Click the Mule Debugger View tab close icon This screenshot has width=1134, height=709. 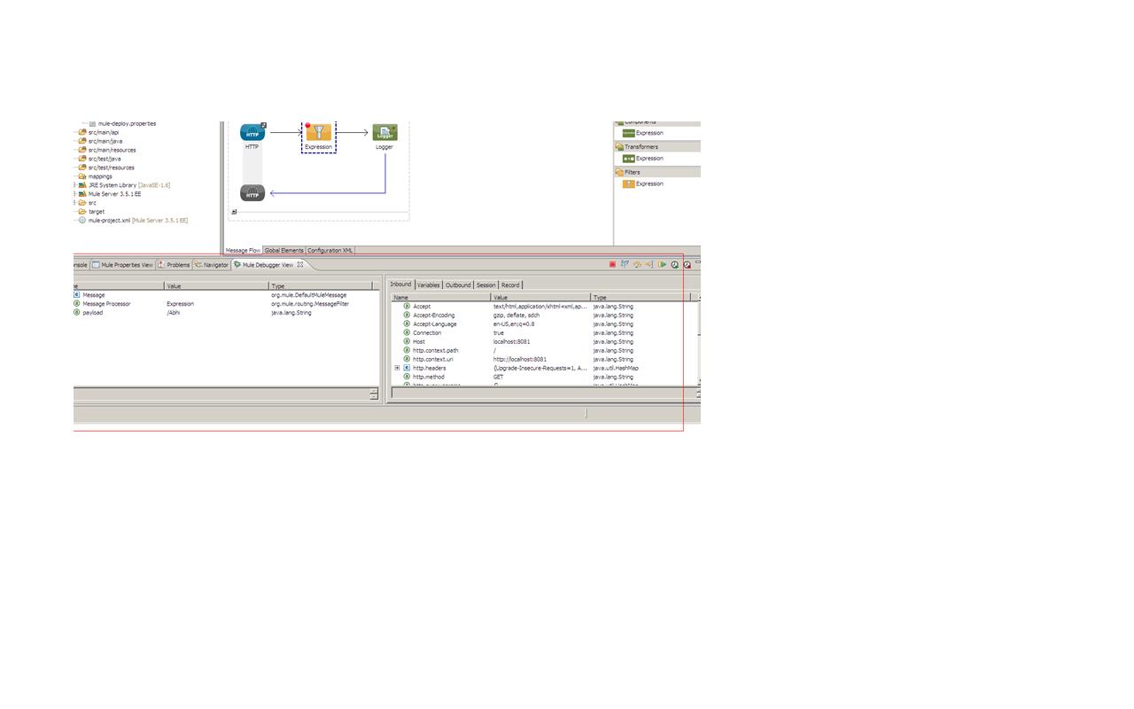[x=300, y=264]
